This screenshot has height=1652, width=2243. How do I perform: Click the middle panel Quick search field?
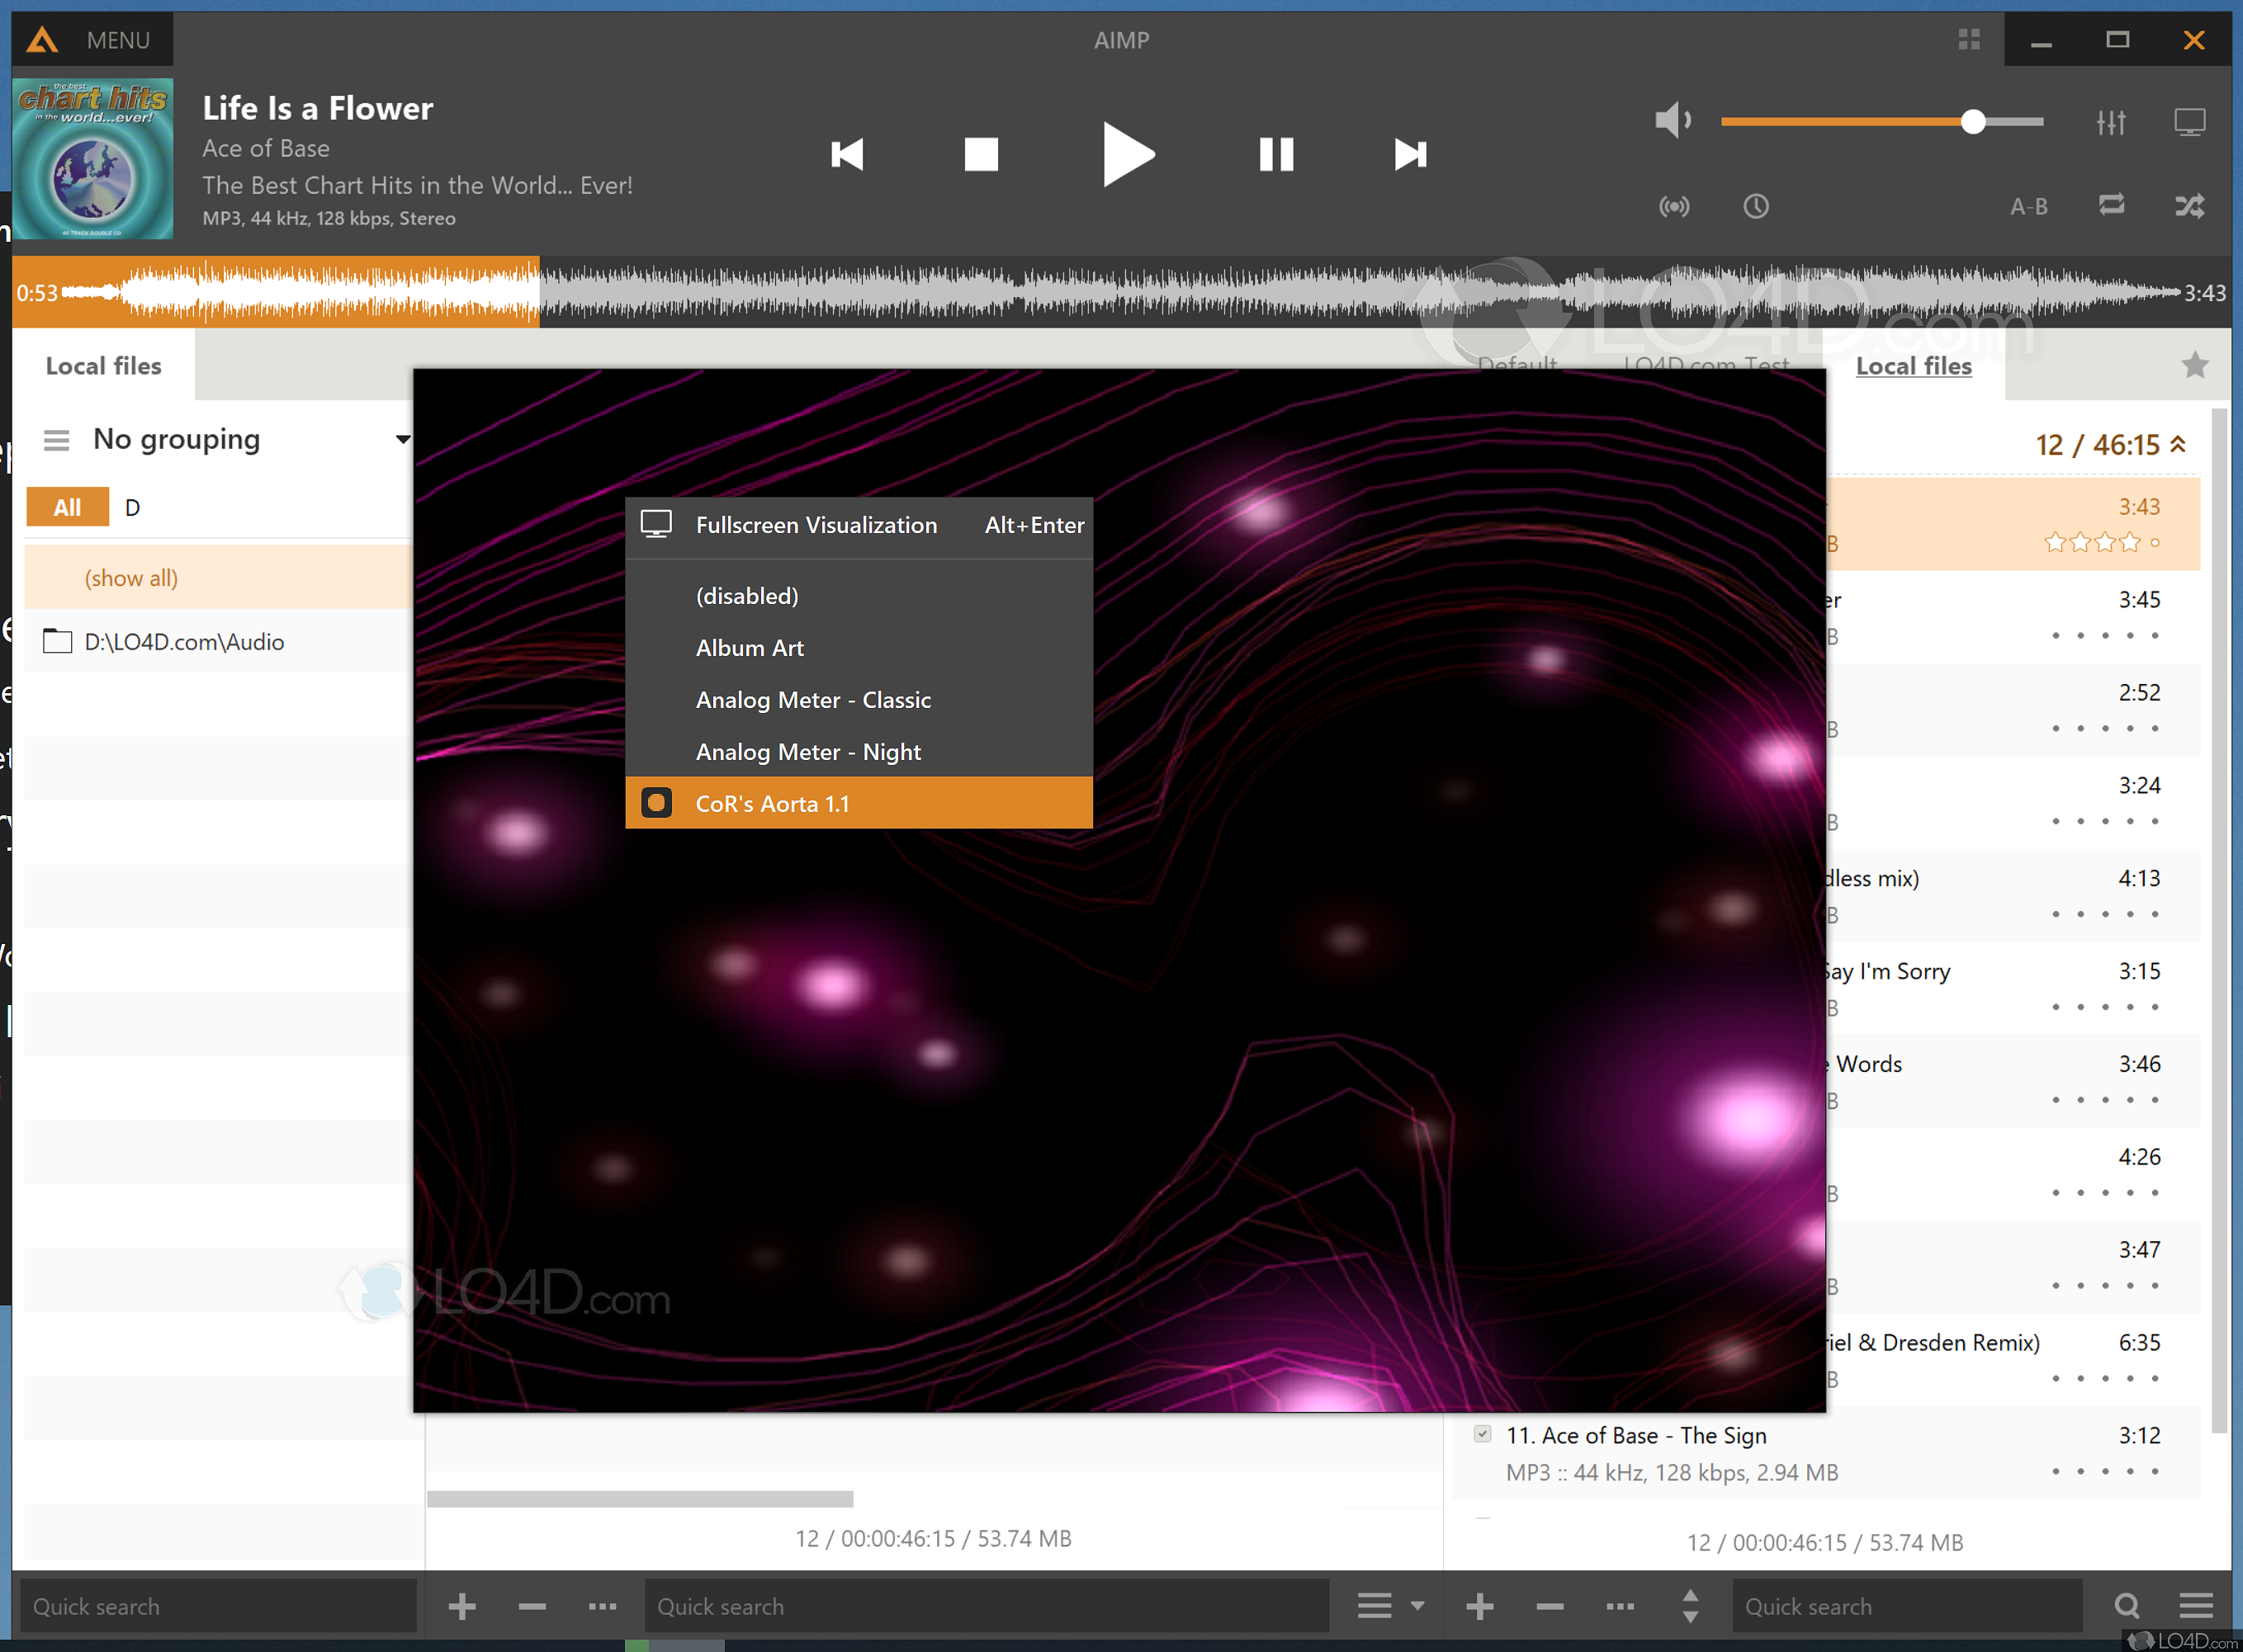(x=987, y=1606)
